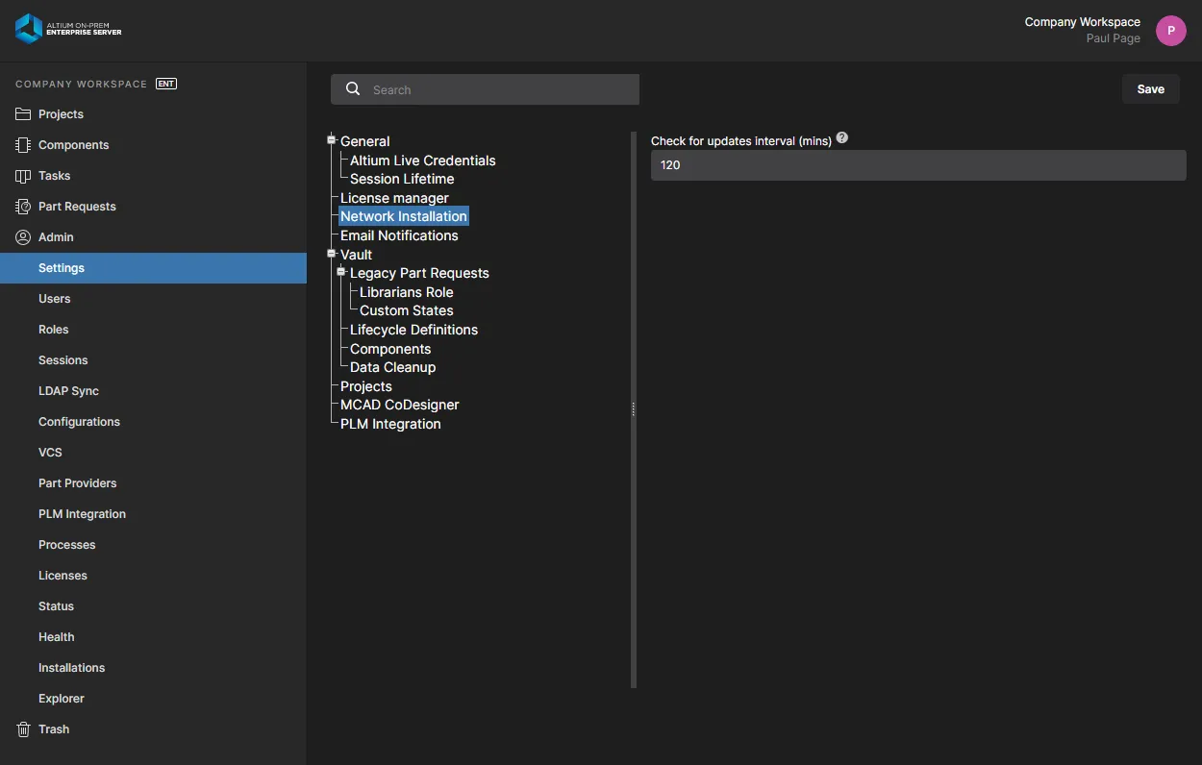
Task: Click the Vault label in the tree
Action: 356,255
